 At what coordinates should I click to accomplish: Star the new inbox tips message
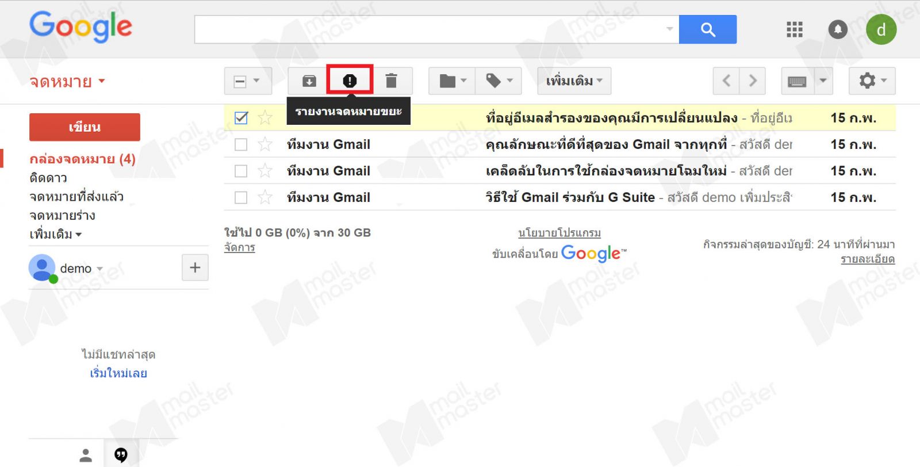(x=265, y=171)
